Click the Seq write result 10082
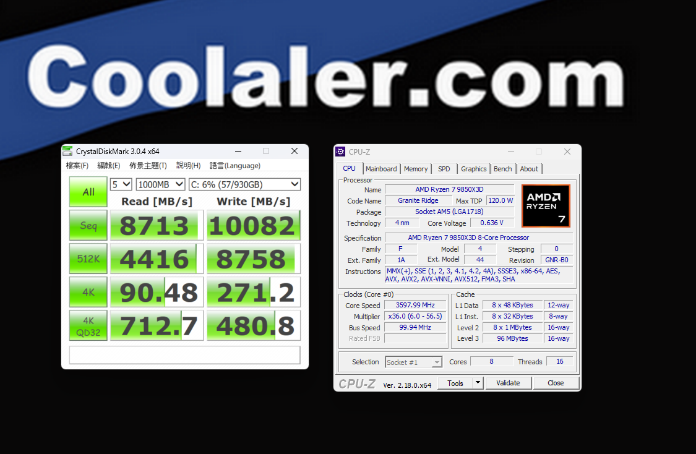 coord(254,225)
